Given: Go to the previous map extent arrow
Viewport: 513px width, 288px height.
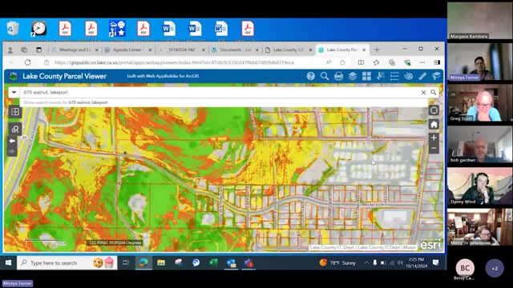Looking at the screenshot, I should (x=12, y=141).
